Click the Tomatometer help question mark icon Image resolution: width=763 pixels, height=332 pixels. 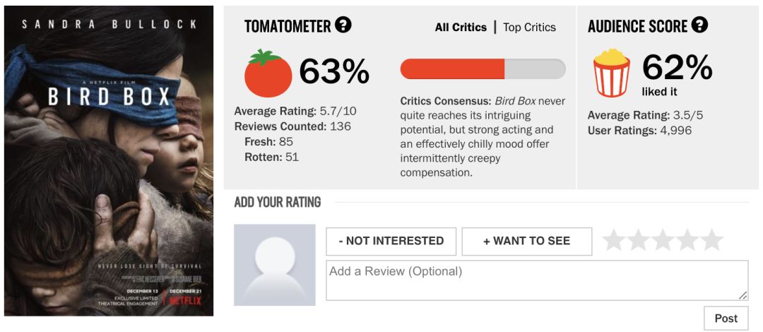[343, 26]
